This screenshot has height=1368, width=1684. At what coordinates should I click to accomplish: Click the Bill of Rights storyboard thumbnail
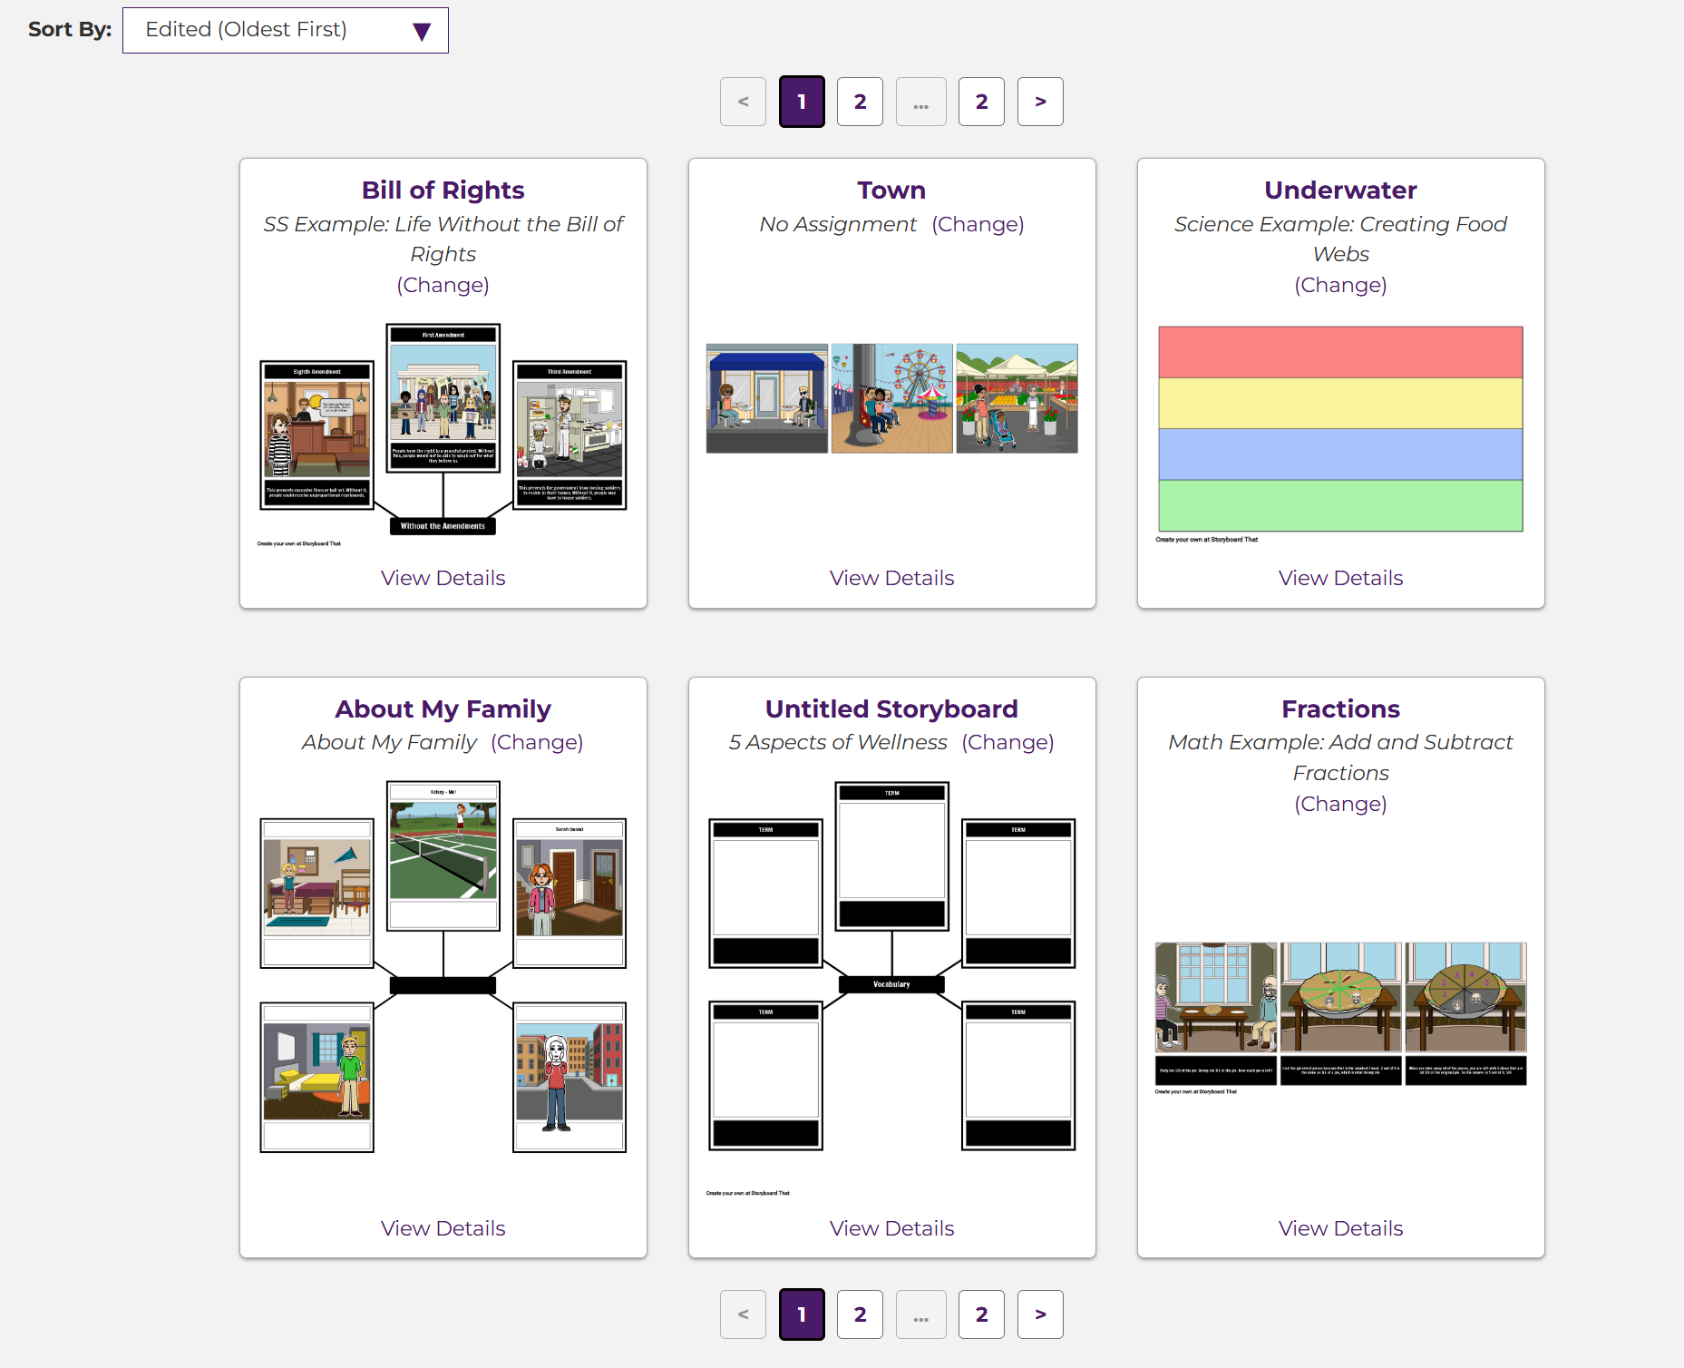tap(443, 435)
